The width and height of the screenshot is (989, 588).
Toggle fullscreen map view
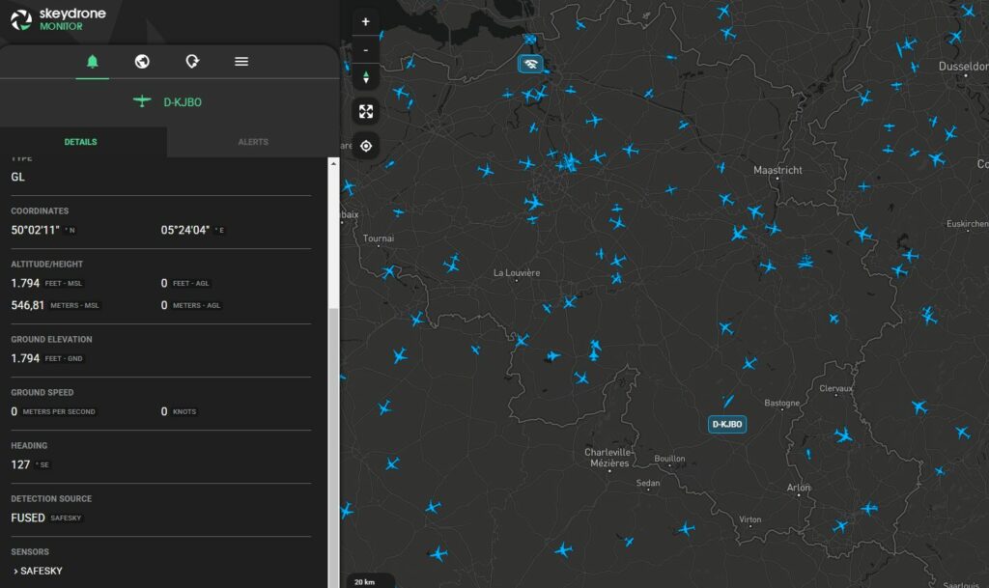coord(365,111)
